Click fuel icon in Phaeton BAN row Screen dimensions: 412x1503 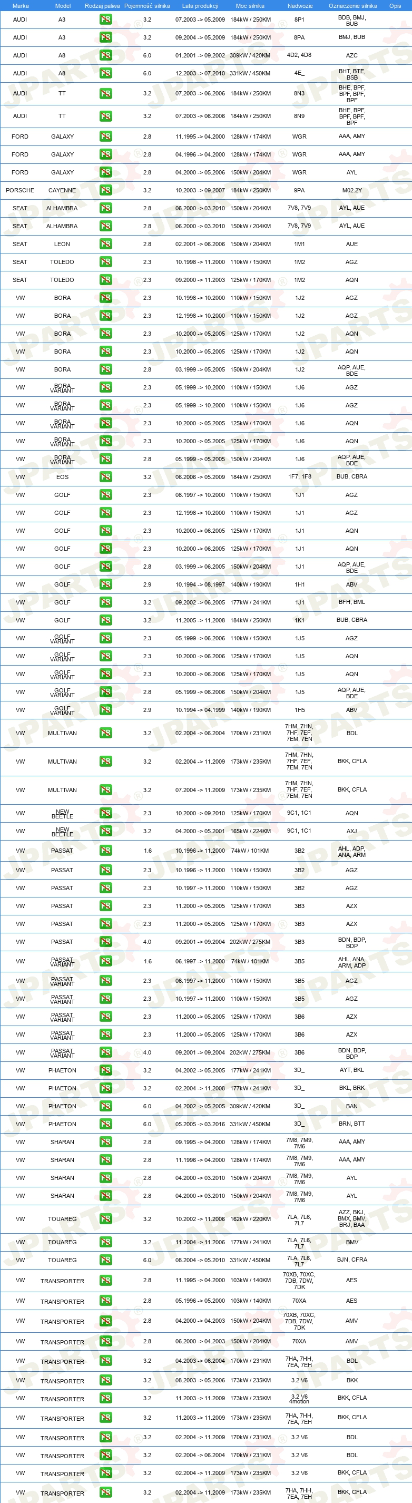click(x=105, y=1106)
